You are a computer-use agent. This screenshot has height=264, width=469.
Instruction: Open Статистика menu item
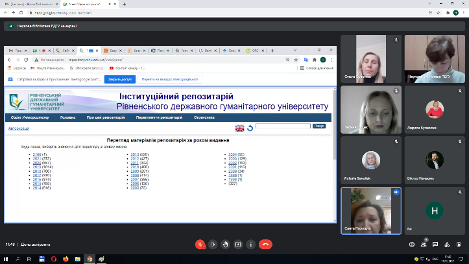pyautogui.click(x=204, y=117)
